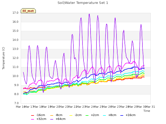The width and height of the screenshot is (166, 124).
Task: Select the -8cm legend entry
Action: 56,115
